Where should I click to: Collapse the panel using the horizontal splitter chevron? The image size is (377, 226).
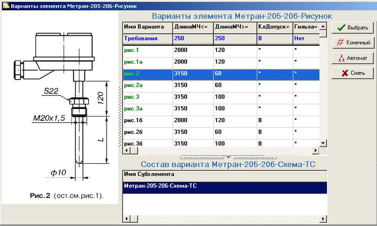tap(228, 157)
